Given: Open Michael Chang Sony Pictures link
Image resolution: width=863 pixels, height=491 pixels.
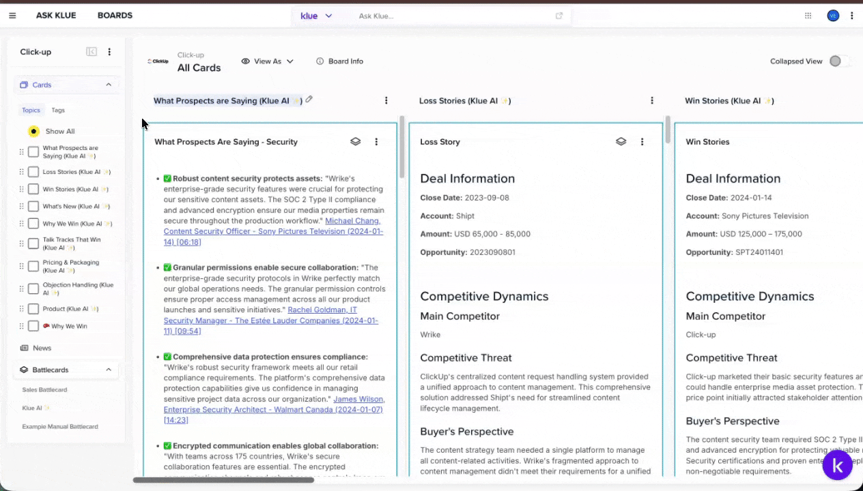Looking at the screenshot, I should [x=273, y=232].
